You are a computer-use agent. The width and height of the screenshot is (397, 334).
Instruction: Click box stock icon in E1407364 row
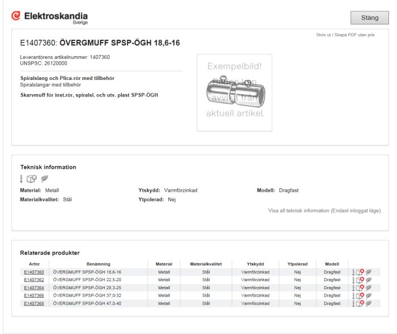[x=360, y=288]
